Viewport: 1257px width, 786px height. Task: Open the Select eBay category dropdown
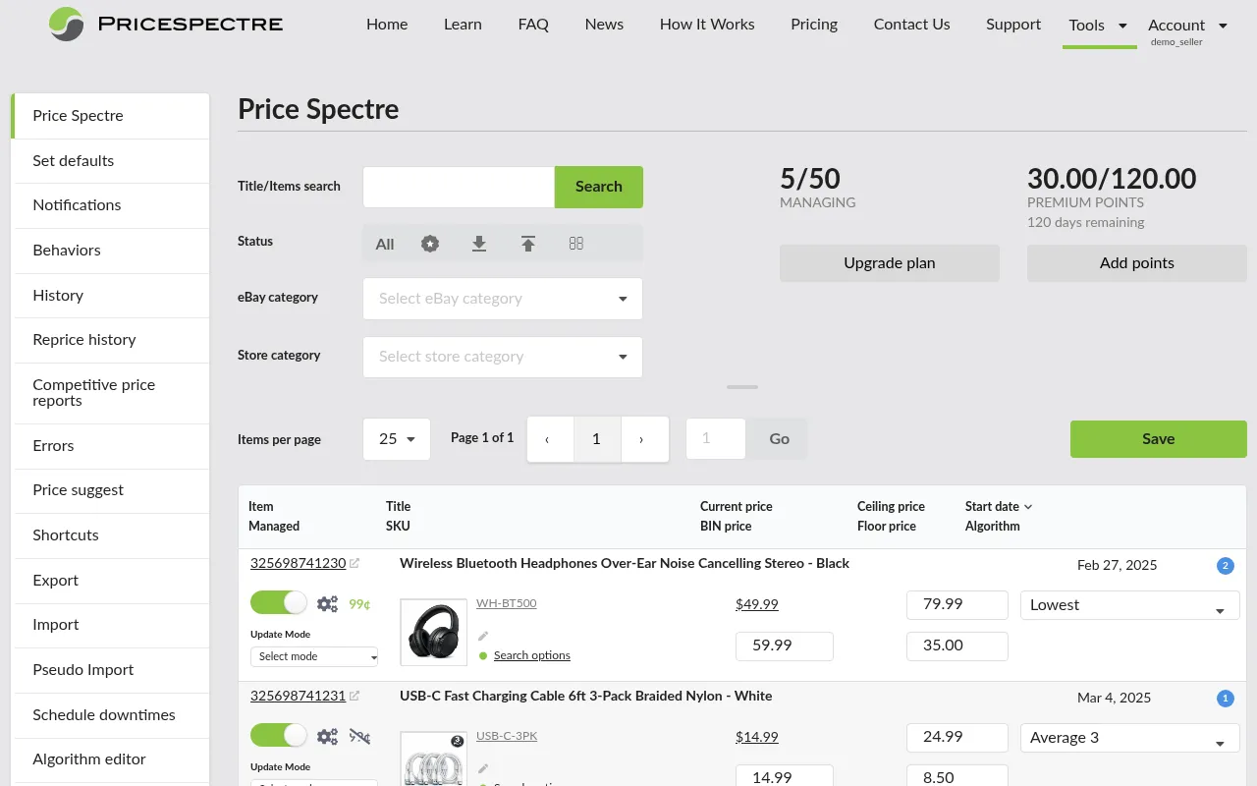502,299
